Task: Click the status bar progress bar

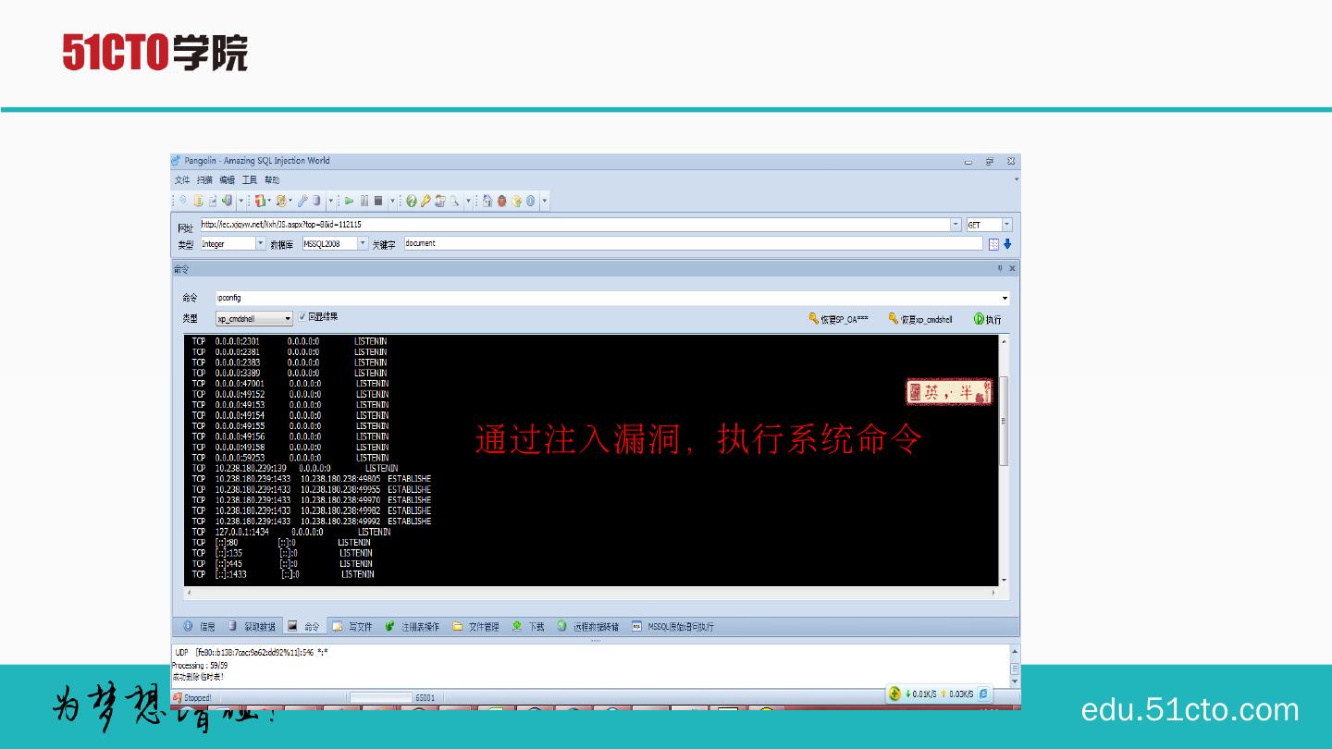Action: (x=380, y=698)
